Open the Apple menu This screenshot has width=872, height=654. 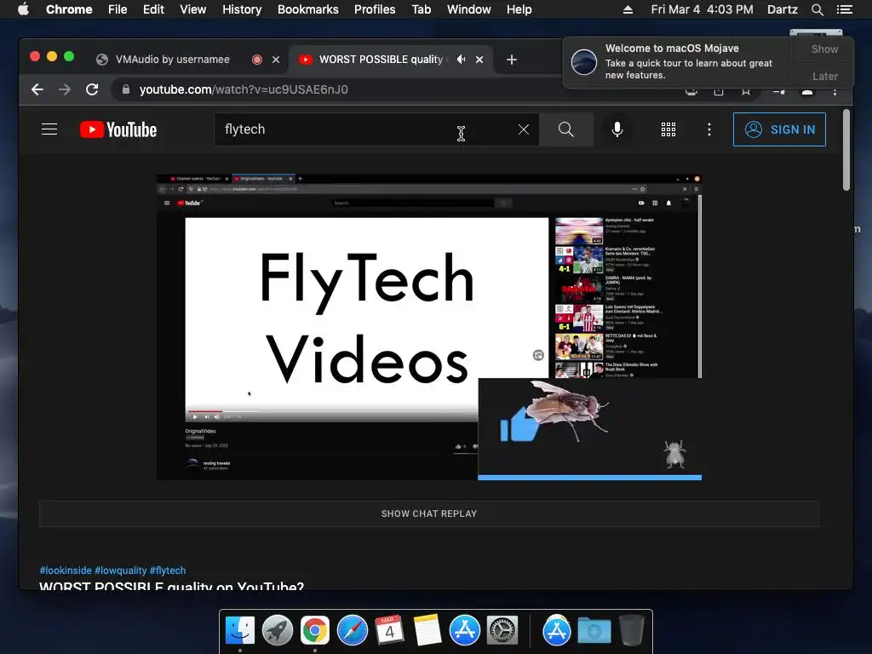tap(23, 9)
